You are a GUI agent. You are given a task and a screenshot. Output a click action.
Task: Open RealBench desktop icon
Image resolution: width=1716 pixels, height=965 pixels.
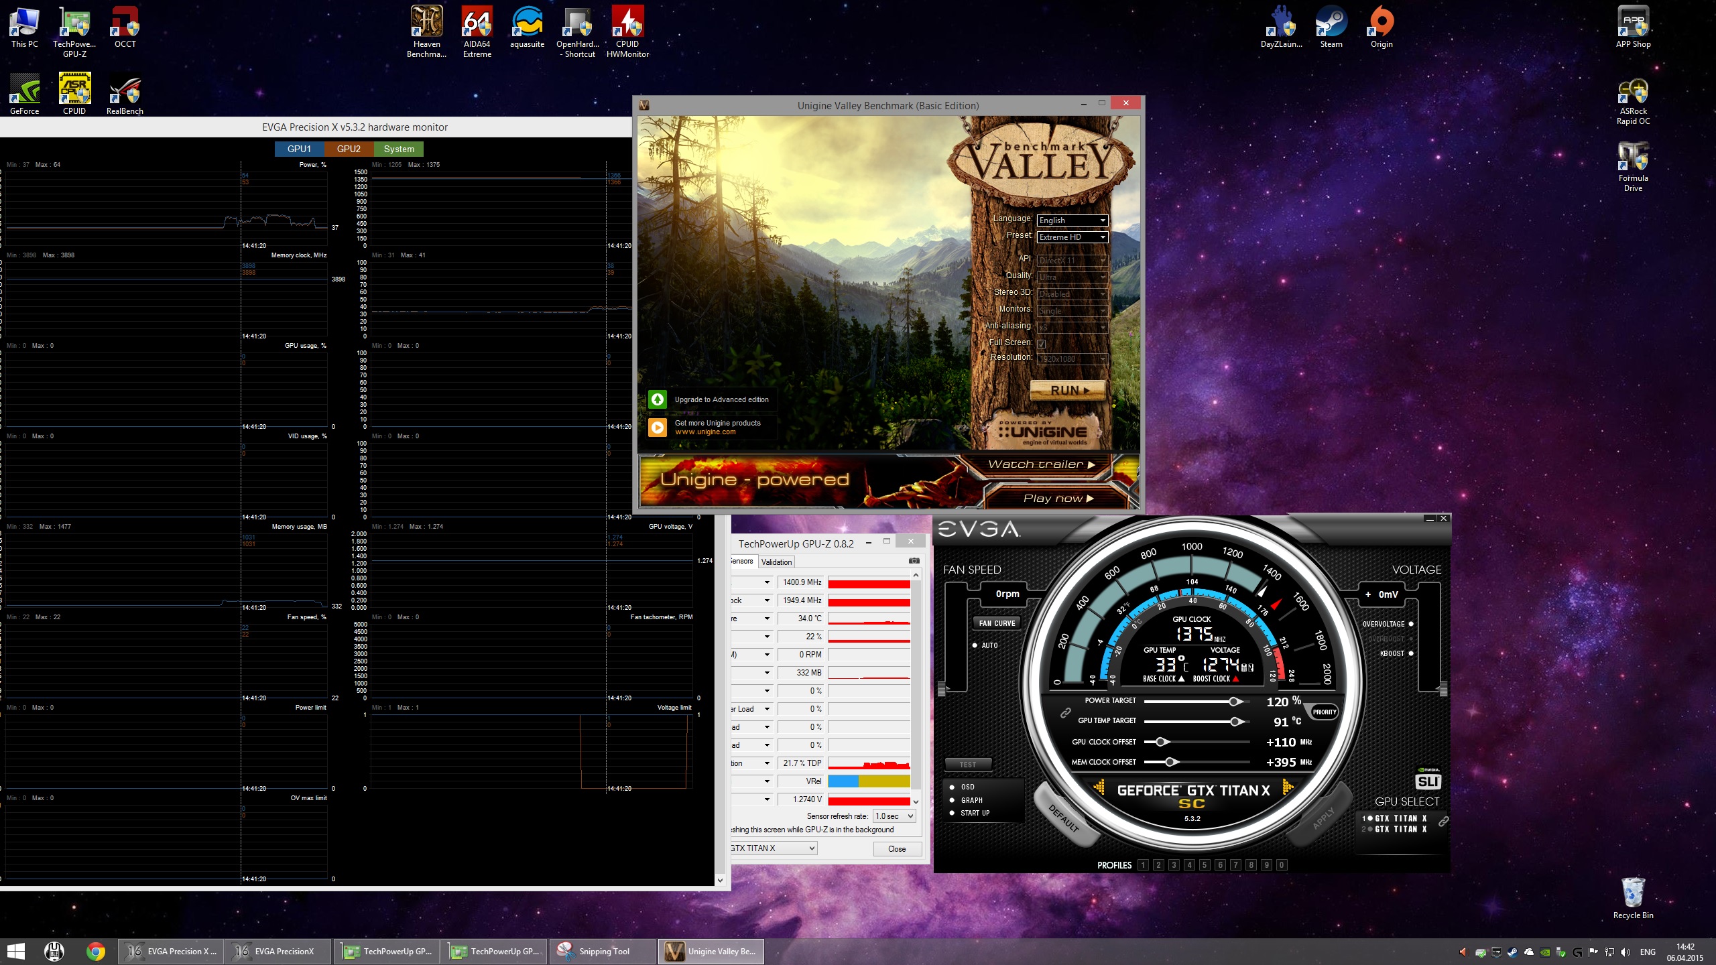(125, 94)
